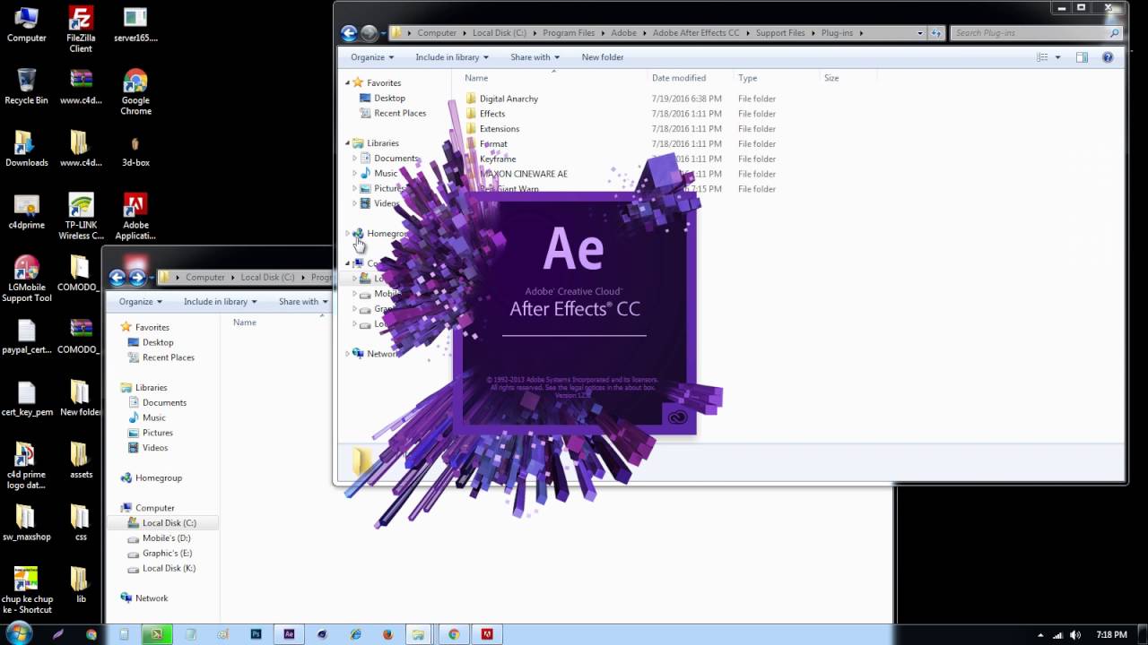Viewport: 1148px width, 645px height.
Task: Open the Computer desktop icon
Action: pos(27,24)
